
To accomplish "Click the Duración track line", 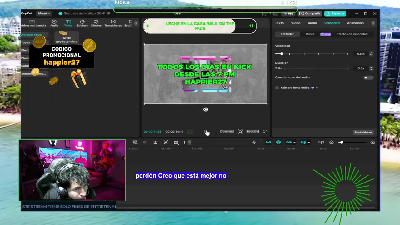I will [316, 68].
